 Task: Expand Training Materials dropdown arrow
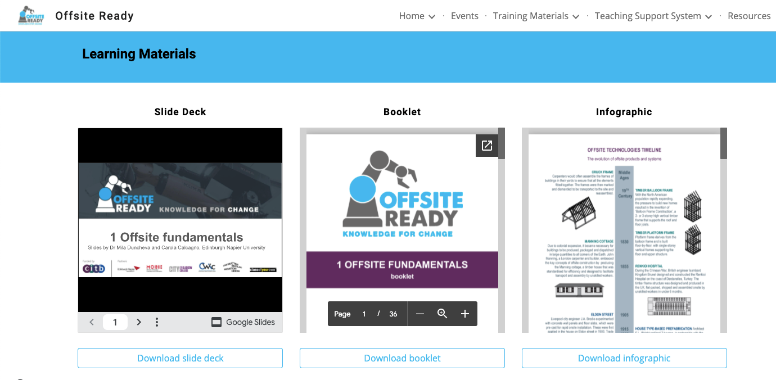point(576,17)
